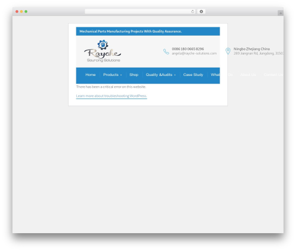
Task: Click the phone handset icon
Action: click(x=166, y=52)
